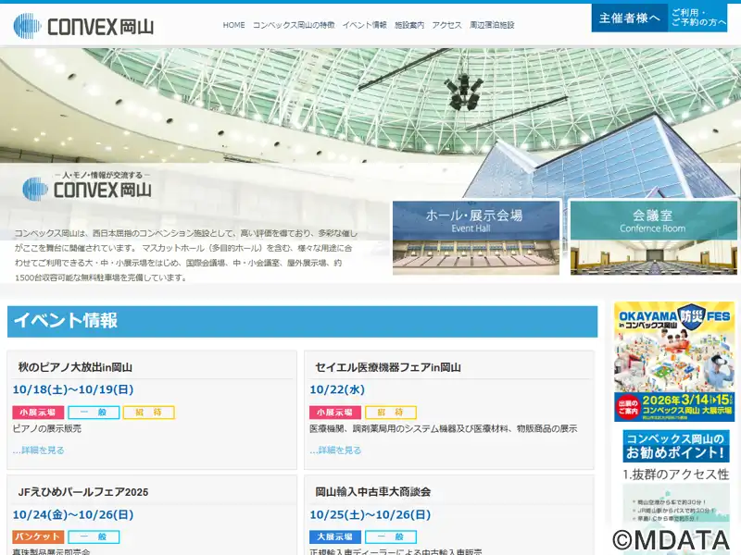Open 施設案内 navigation item
741x555 pixels.
pyautogui.click(x=409, y=25)
